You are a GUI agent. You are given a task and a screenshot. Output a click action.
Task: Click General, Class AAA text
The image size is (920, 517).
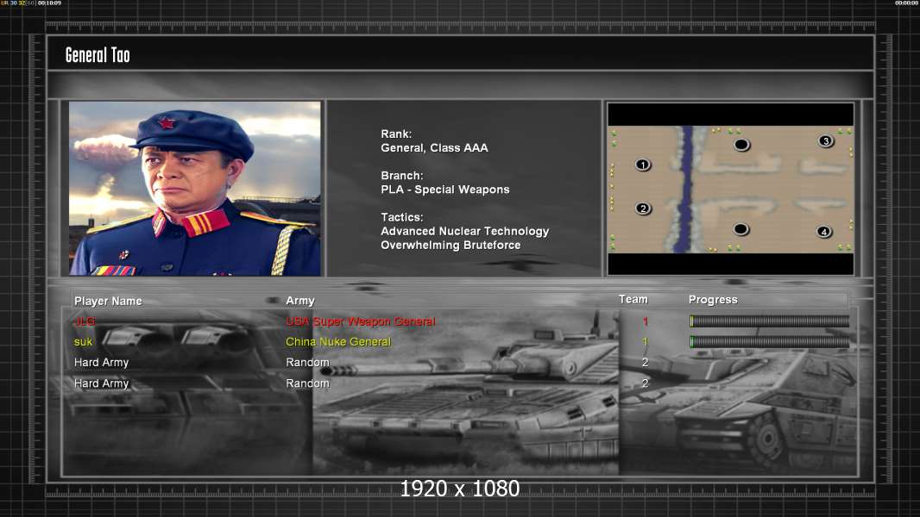[434, 148]
